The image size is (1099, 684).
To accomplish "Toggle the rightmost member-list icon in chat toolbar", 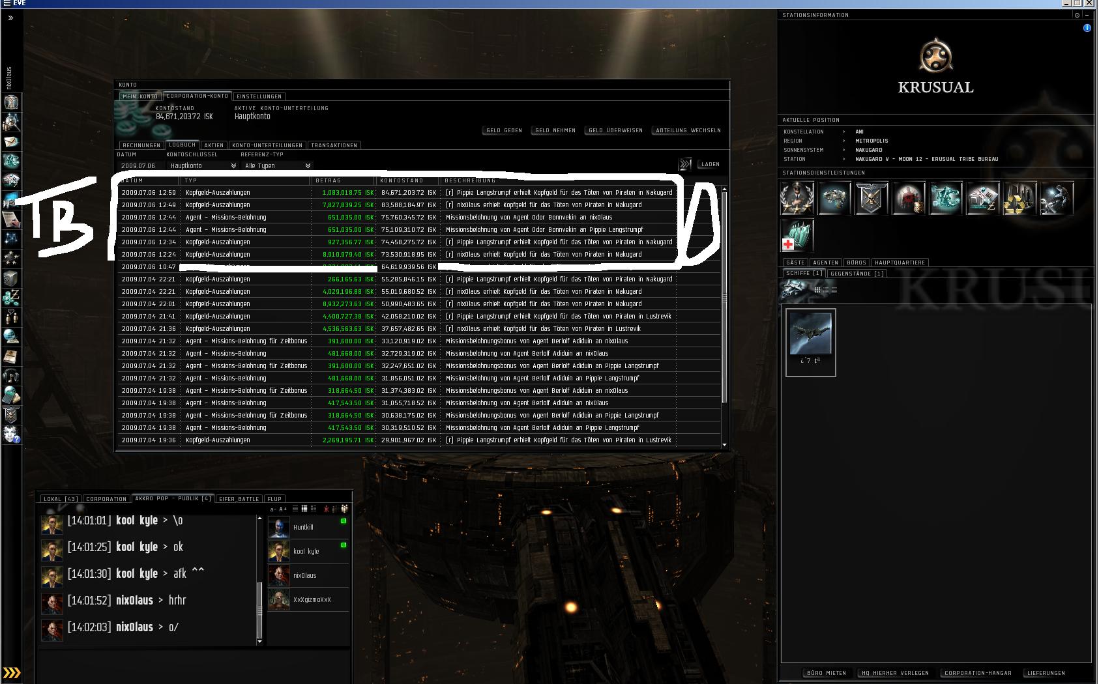I will (x=345, y=509).
